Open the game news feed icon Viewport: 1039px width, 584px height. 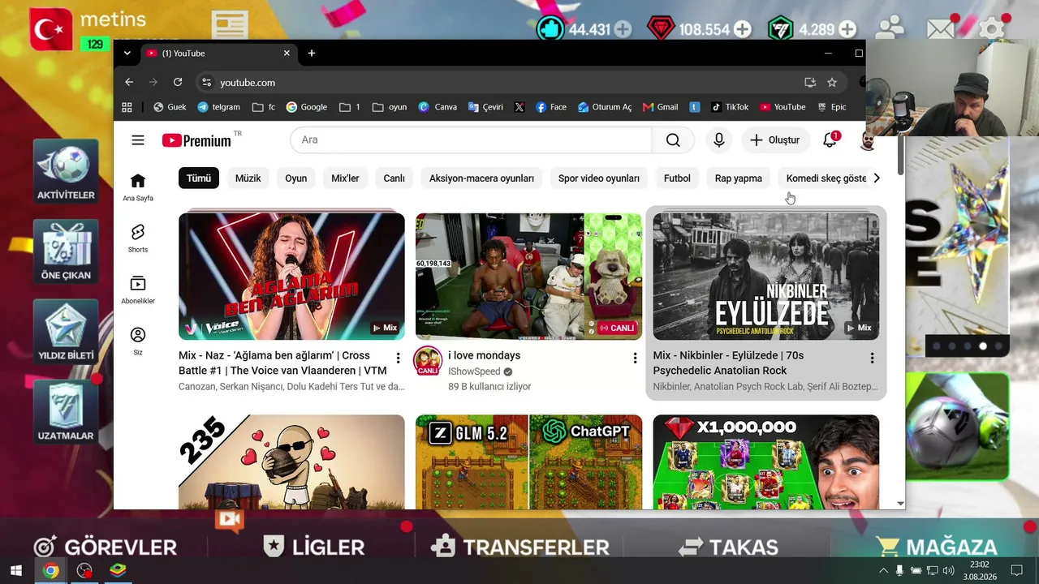pyautogui.click(x=230, y=26)
